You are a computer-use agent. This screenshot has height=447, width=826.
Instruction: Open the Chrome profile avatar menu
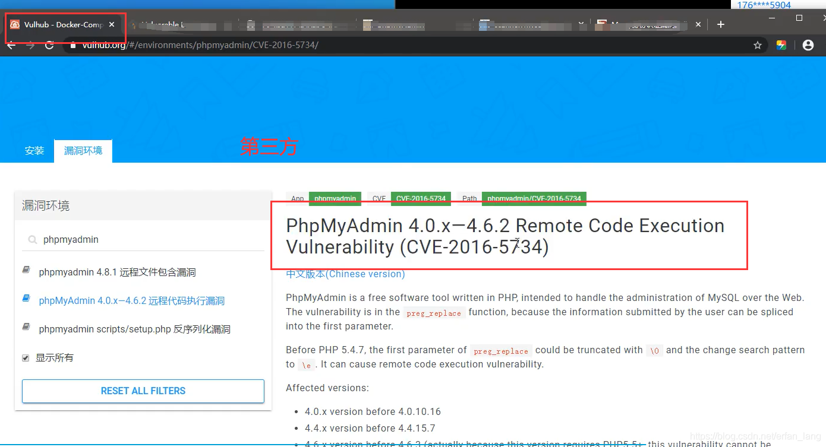pyautogui.click(x=808, y=45)
